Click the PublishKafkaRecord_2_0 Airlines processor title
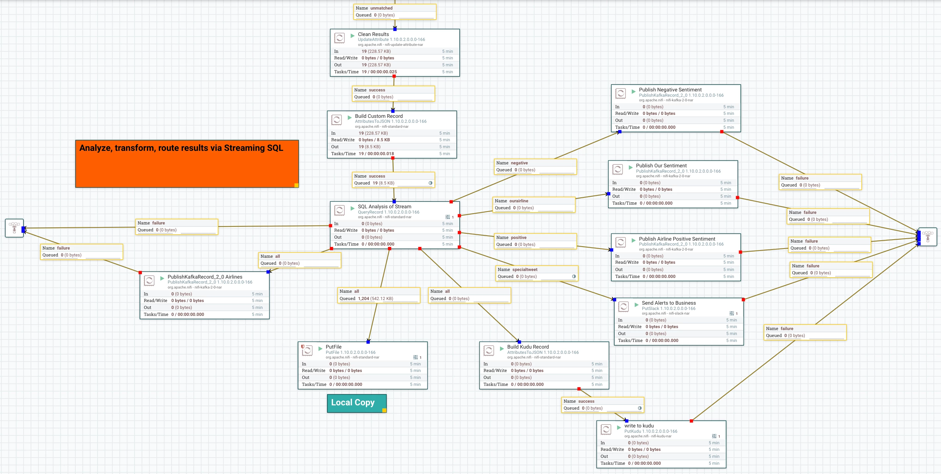 tap(205, 277)
